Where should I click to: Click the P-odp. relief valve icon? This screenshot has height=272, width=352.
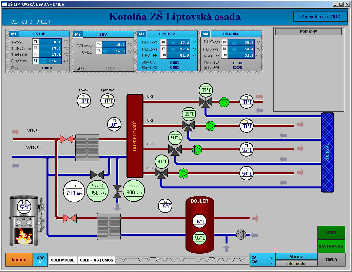(117, 192)
